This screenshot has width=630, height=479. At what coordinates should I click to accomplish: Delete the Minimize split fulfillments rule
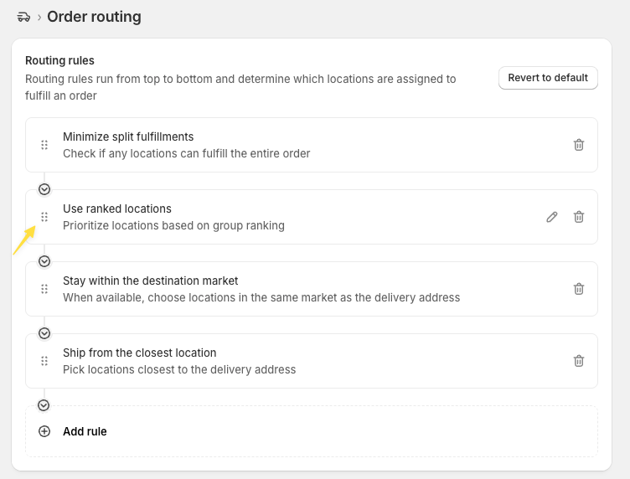579,145
